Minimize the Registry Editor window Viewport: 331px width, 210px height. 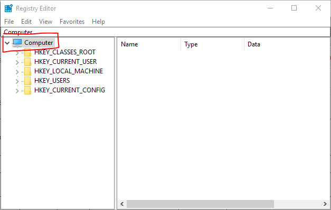pyautogui.click(x=270, y=8)
